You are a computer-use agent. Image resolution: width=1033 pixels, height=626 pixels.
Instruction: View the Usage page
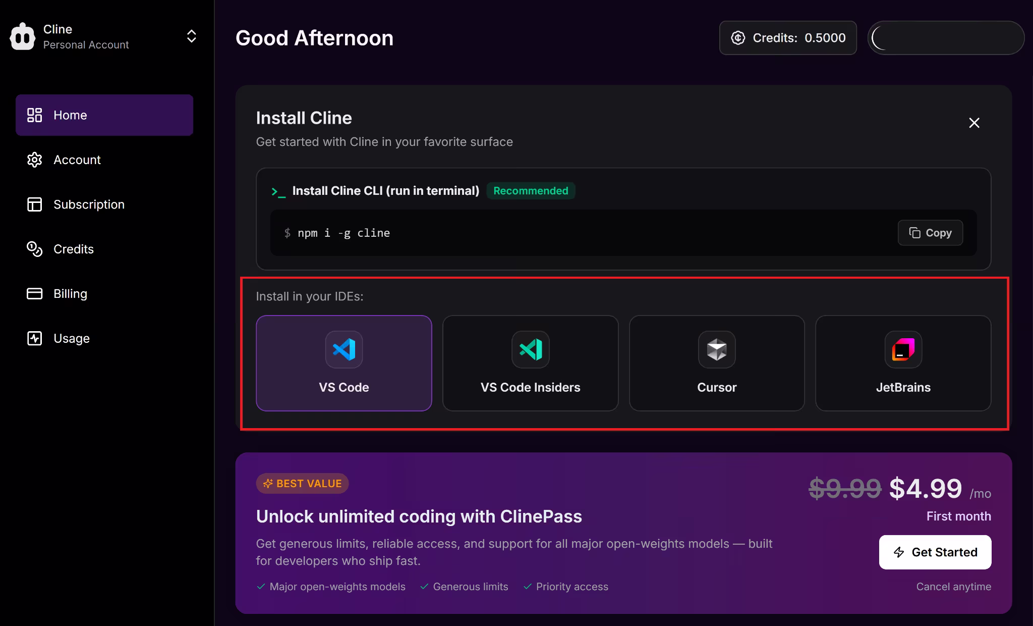(x=104, y=338)
